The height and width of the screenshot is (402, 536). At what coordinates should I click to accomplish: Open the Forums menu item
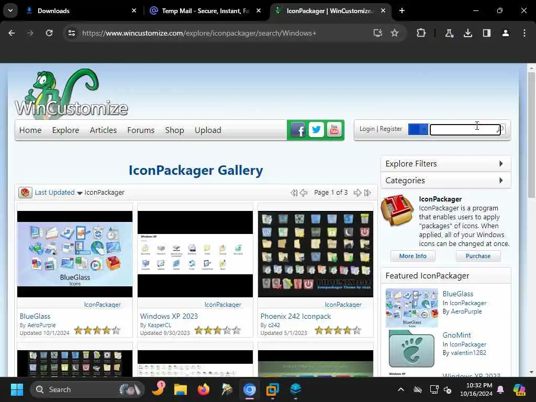coord(141,130)
